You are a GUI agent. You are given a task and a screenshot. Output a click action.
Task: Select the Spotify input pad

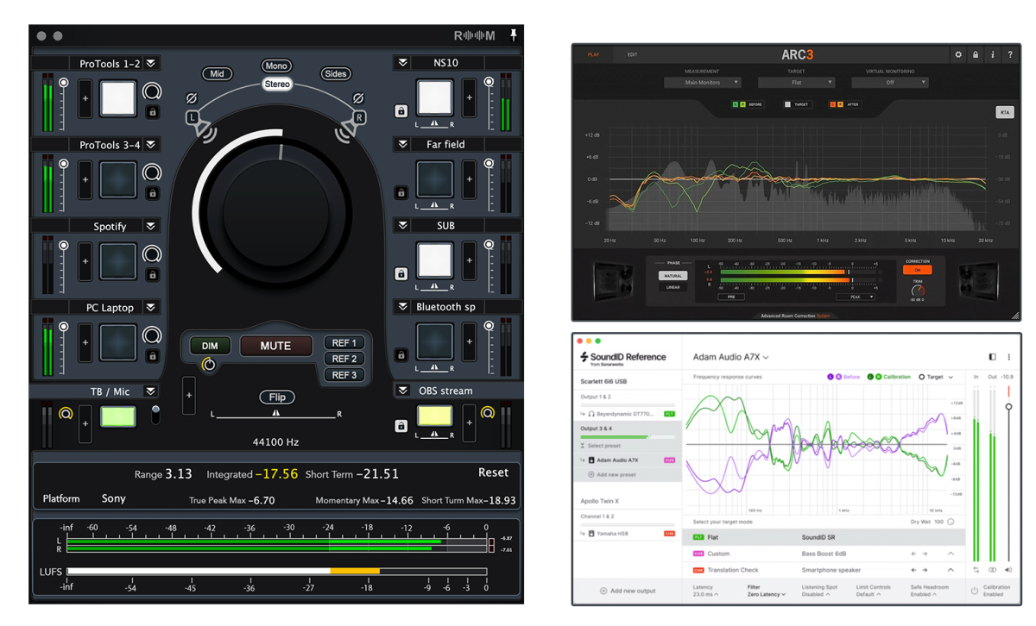click(x=118, y=261)
